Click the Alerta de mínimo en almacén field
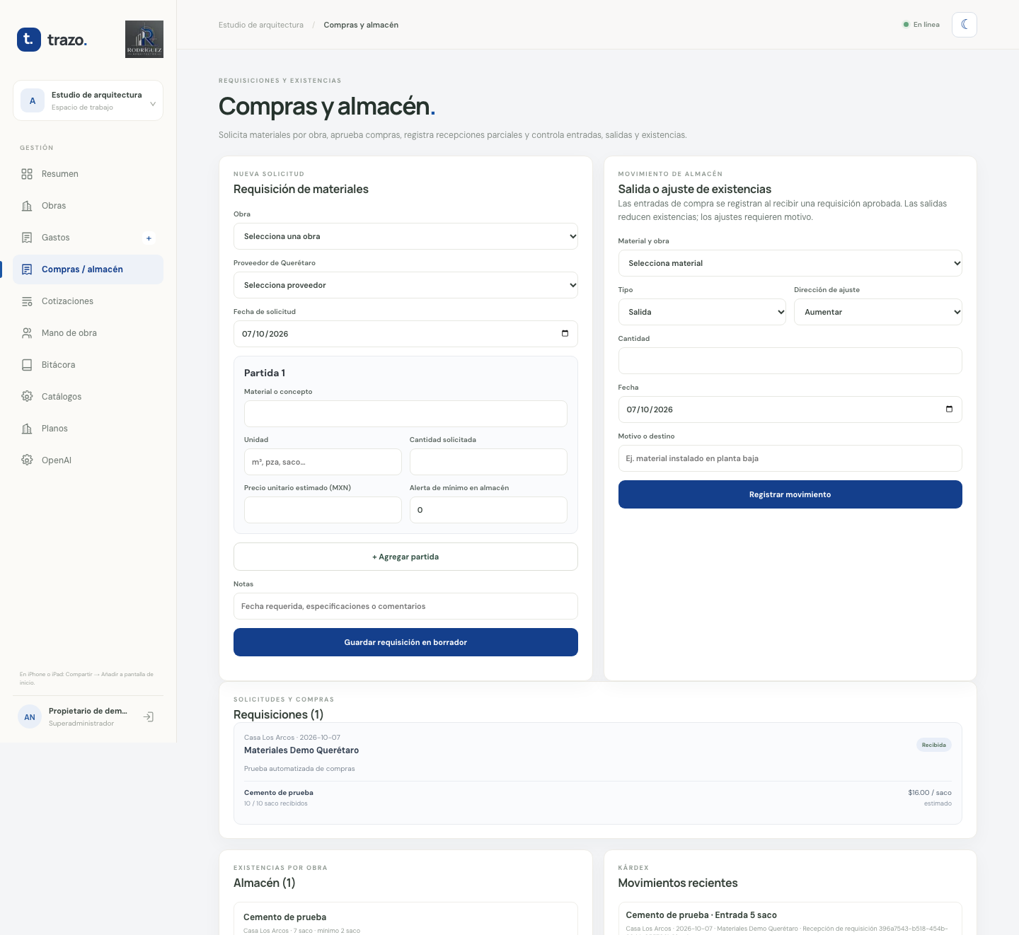Image resolution: width=1019 pixels, height=935 pixels. pos(488,510)
